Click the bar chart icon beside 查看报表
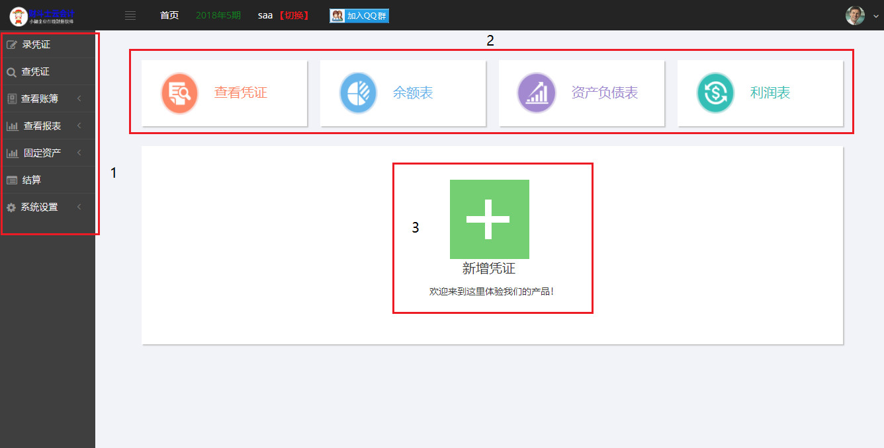Viewport: 884px width, 448px height. pos(13,126)
